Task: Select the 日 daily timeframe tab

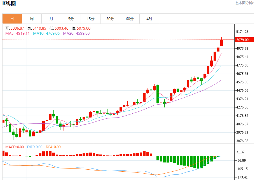Action: [x=12, y=18]
